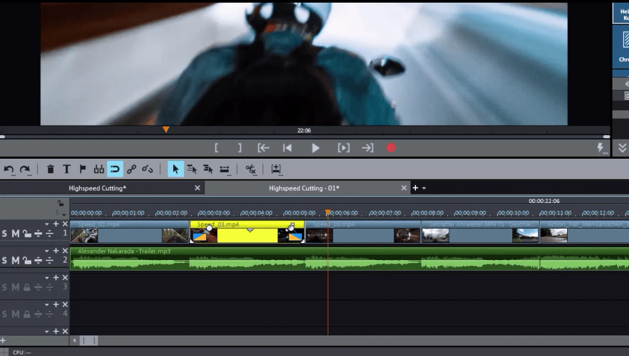Select the Speed_02.mp4 clip on track 1
The image size is (629, 356).
pos(129,232)
